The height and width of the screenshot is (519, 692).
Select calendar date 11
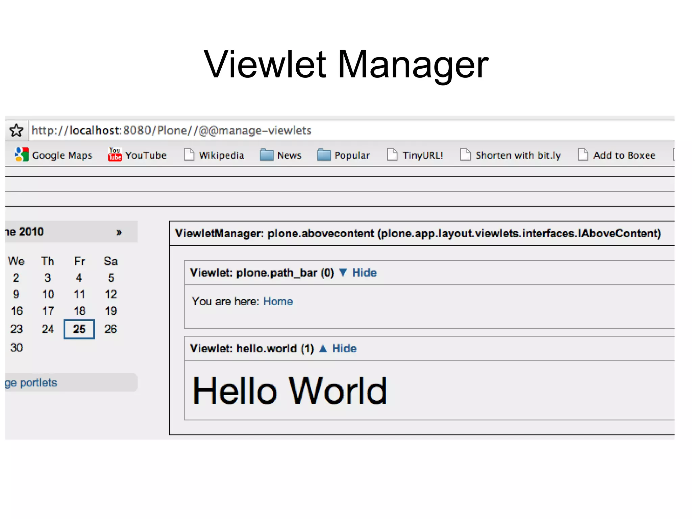pos(79,294)
